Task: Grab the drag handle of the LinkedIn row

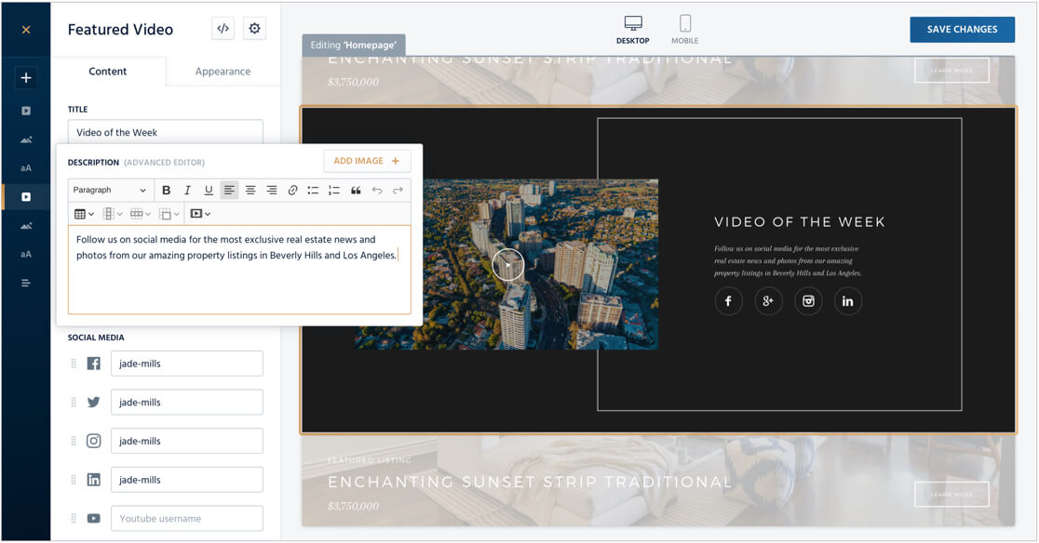Action: click(x=74, y=480)
